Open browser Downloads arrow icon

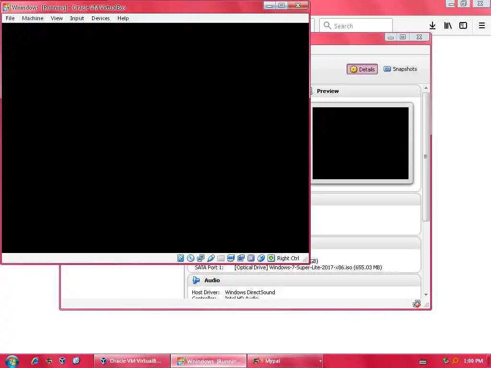(x=433, y=26)
